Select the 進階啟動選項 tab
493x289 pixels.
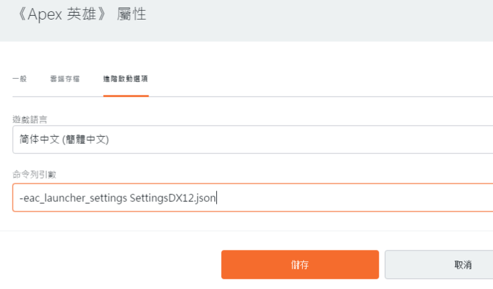click(126, 79)
